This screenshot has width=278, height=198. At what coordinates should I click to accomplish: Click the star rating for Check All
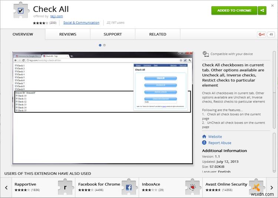tap(40, 23)
